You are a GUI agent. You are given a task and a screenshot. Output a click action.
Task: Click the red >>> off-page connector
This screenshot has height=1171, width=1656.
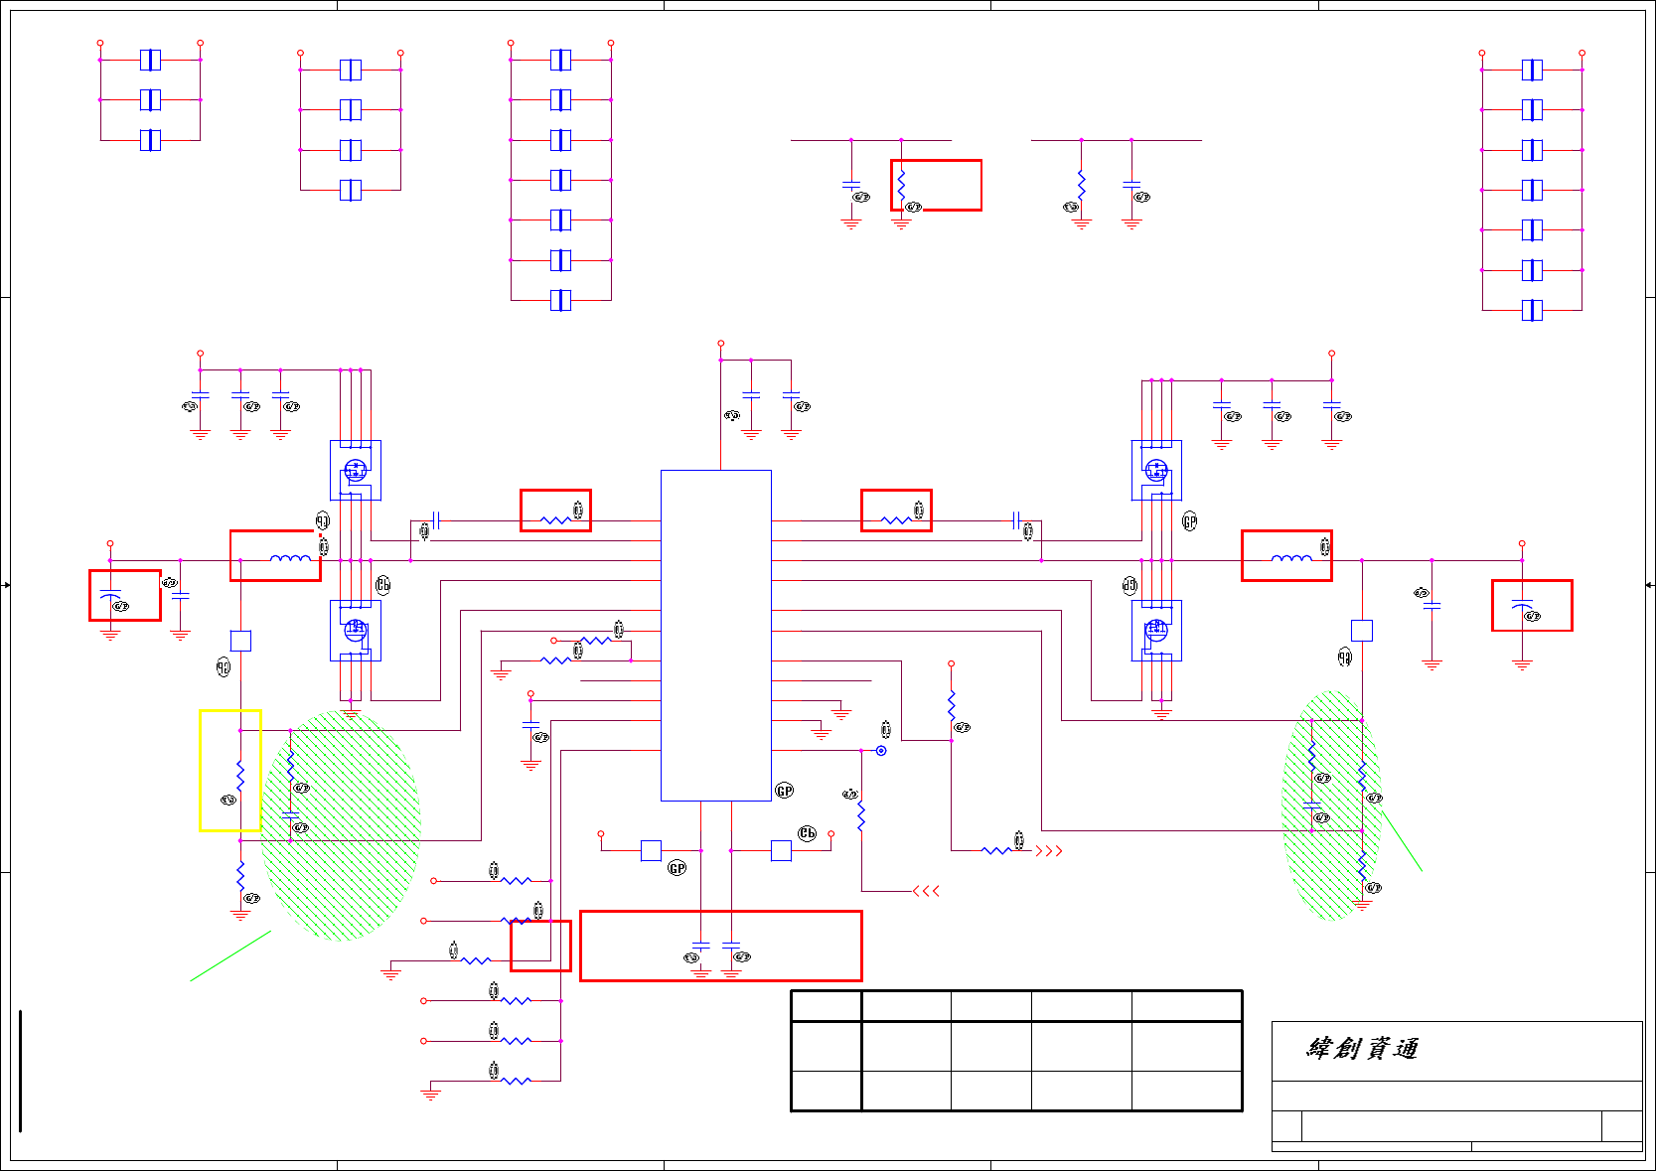[x=1049, y=851]
